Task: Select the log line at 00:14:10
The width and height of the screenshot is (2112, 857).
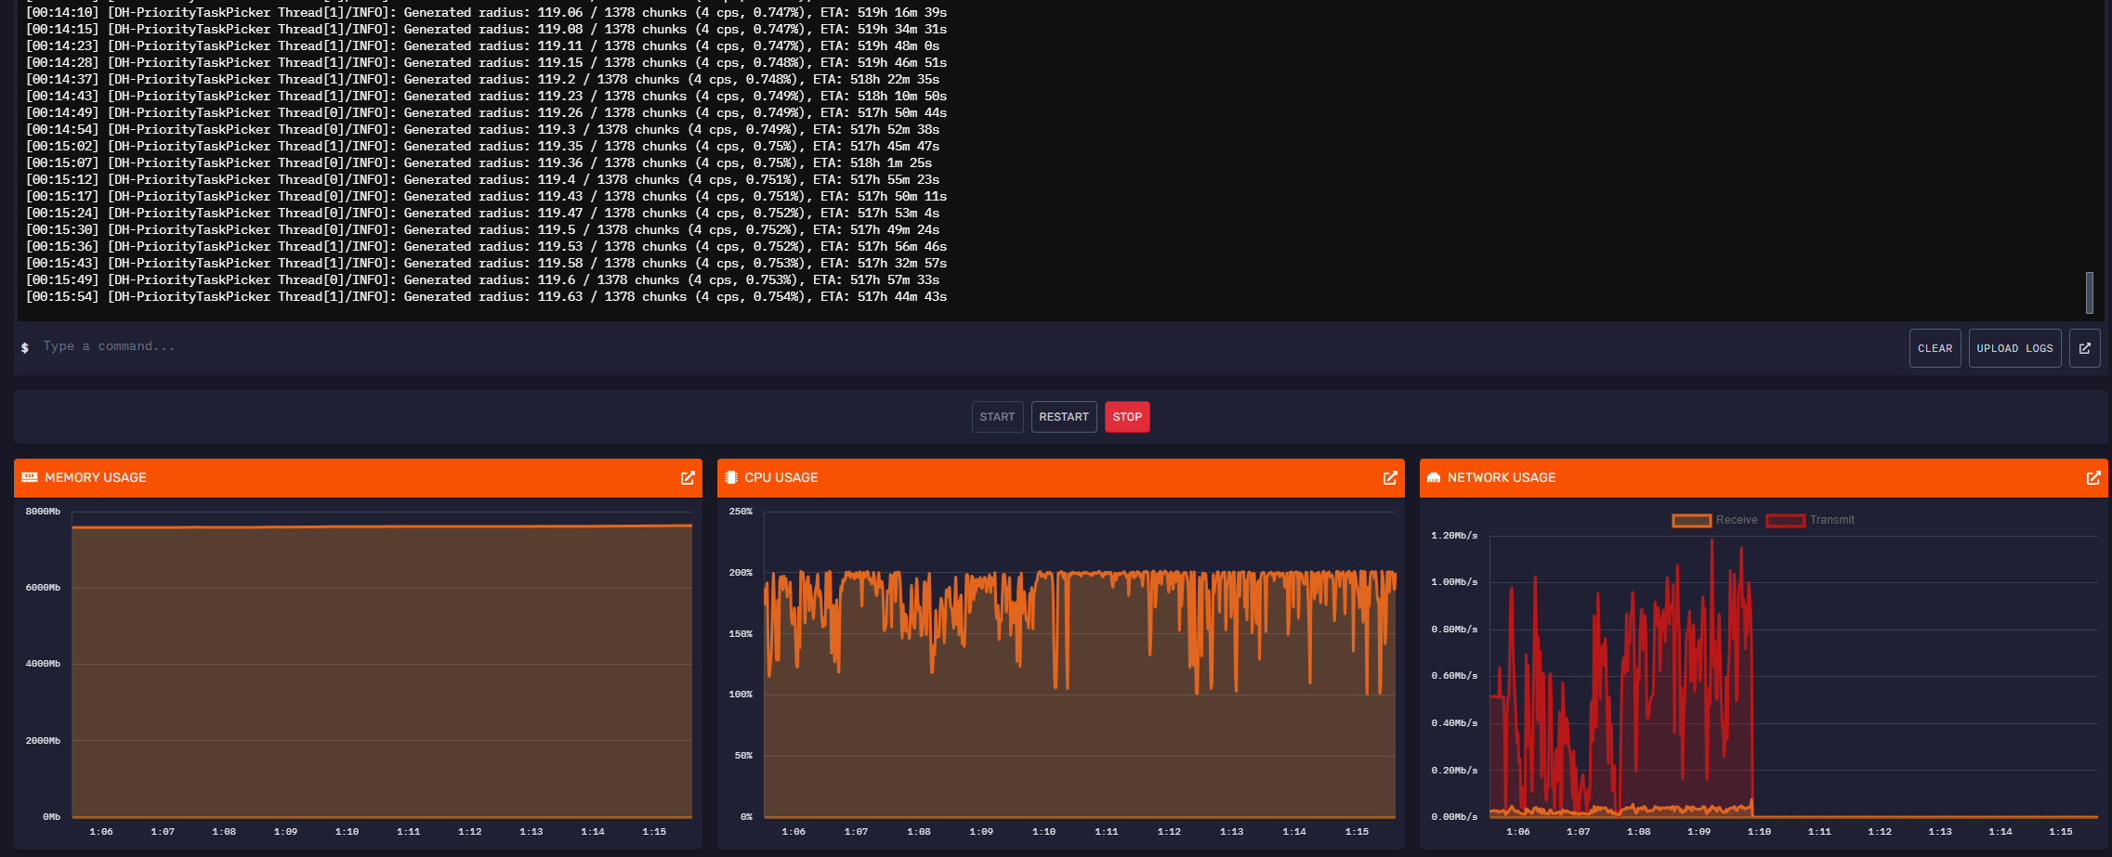Action: (487, 13)
